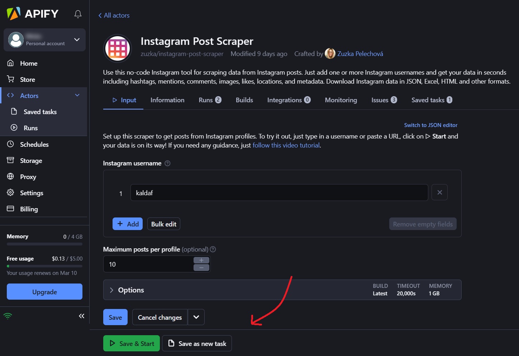The height and width of the screenshot is (356, 519).
Task: Open the Personal account dropdown
Action: click(x=44, y=40)
